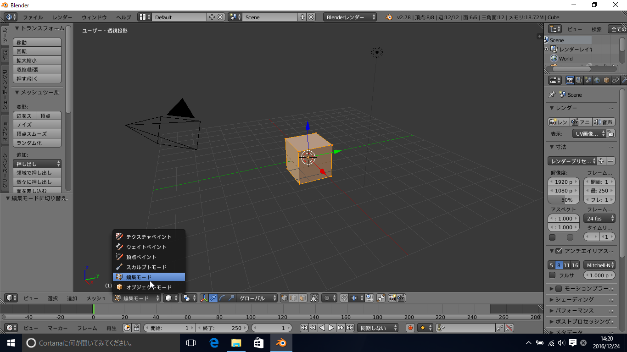The height and width of the screenshot is (352, 627).
Task: Jump to the last frame
Action: [350, 328]
